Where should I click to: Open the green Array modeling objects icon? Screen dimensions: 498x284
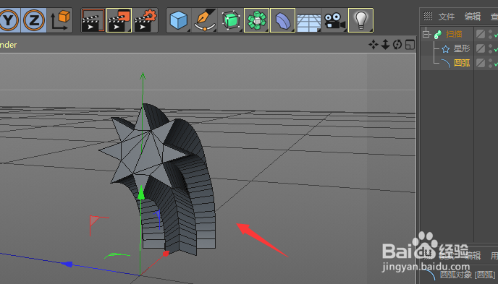pos(257,21)
